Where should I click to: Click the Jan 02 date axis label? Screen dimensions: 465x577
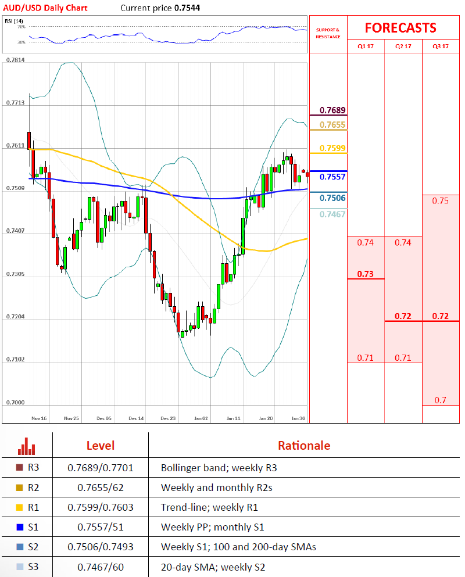(x=201, y=418)
